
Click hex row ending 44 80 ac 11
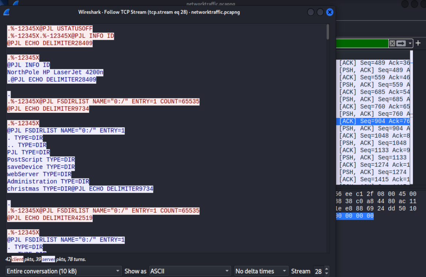pyautogui.click(x=376, y=201)
